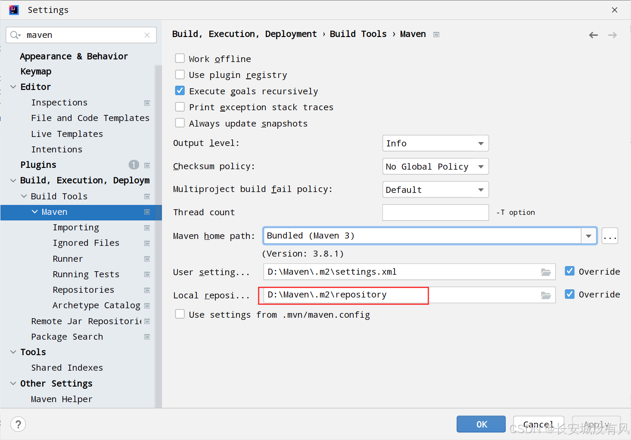Viewport: 631px width, 440px height.
Task: Collapse the Editor tree node
Action: click(13, 87)
